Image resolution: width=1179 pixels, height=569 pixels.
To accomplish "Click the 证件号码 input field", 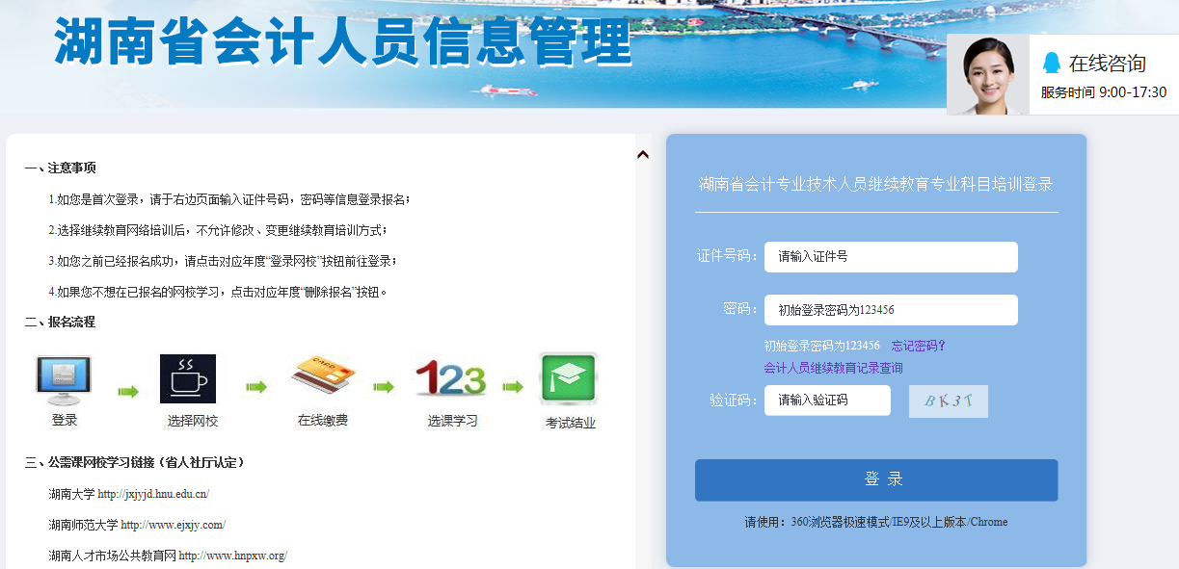I will 891,257.
